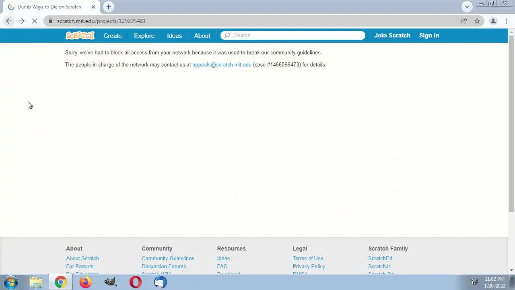Open Windows Start button
This screenshot has width=515, height=290.
(x=11, y=282)
